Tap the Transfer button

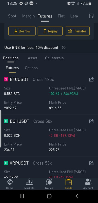(x=77, y=31)
